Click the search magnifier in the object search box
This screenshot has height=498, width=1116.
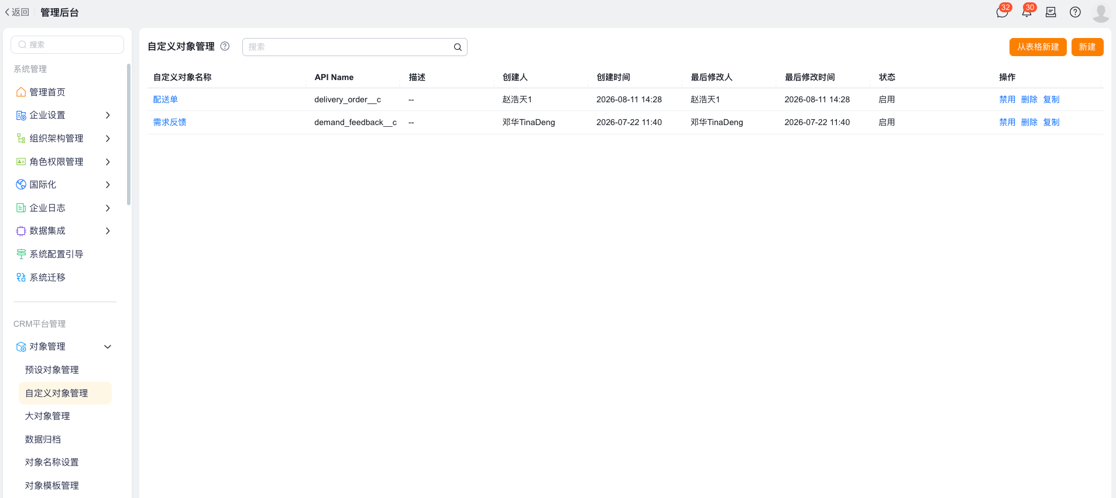[x=458, y=47]
